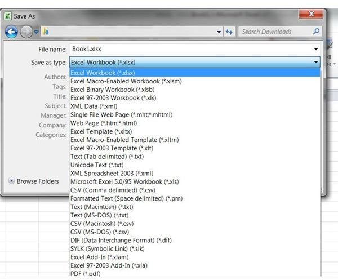The image size is (338, 280).
Task: Click the search magnifier icon
Action: (x=316, y=32)
